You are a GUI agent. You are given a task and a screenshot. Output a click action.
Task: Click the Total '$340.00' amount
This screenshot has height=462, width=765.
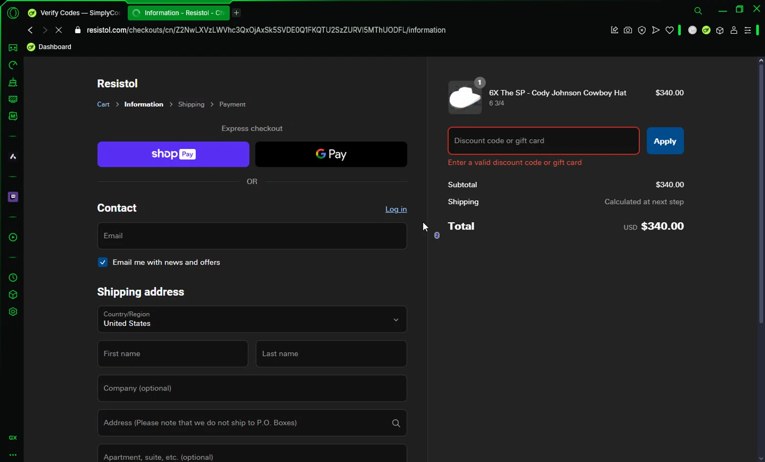pyautogui.click(x=662, y=226)
